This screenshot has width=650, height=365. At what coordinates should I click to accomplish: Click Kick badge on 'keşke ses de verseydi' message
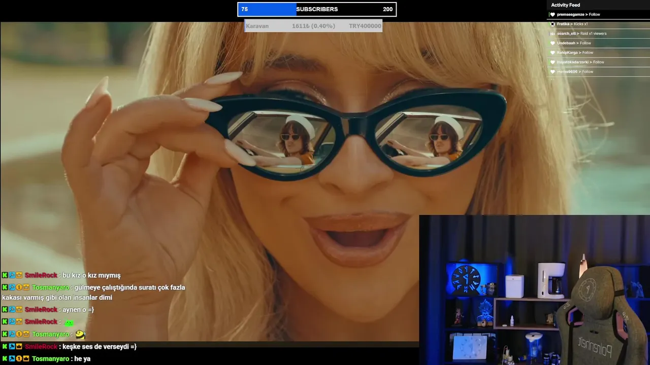tap(5, 346)
